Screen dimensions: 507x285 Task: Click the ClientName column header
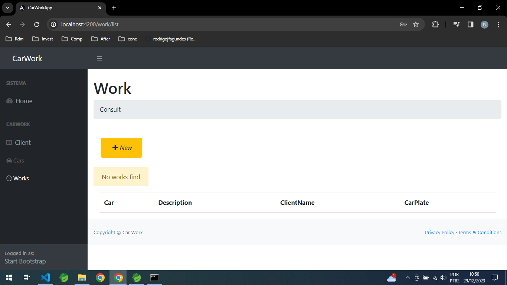[297, 203]
